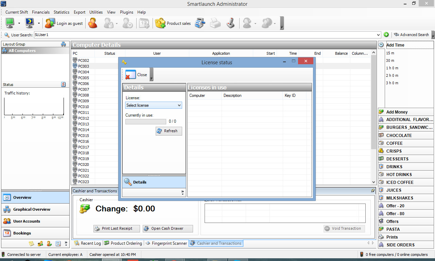Switch to the Fingerprint Scanner tab

tap(166, 243)
